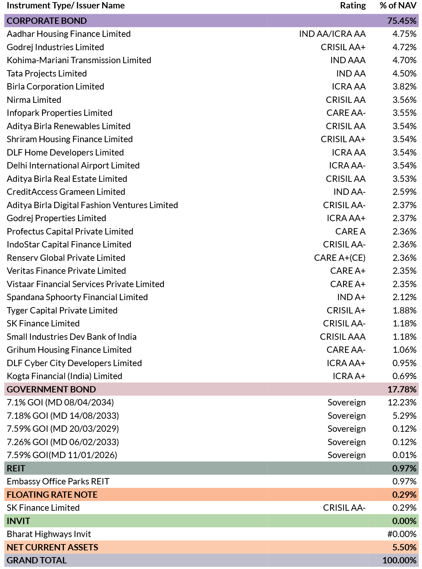Image resolution: width=422 pixels, height=569 pixels.
Task: Select the FLOATING RATE NOTE header
Action: [x=211, y=495]
